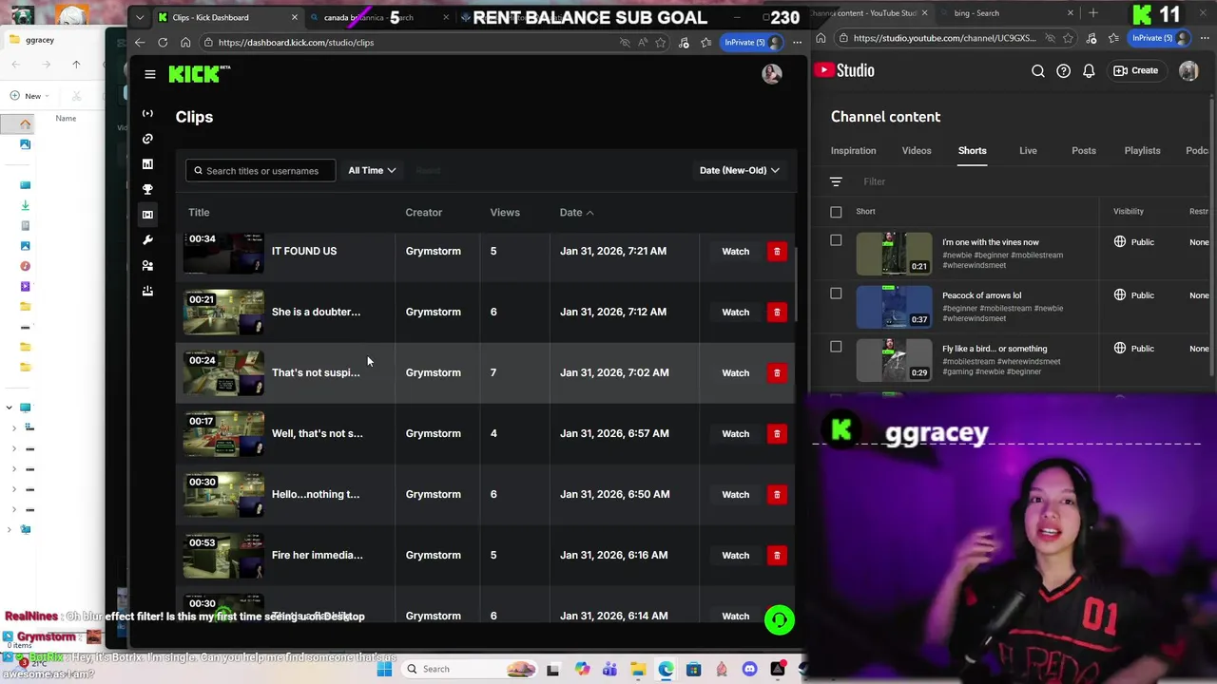Open the link icon in Kick sidebar

pos(147,139)
